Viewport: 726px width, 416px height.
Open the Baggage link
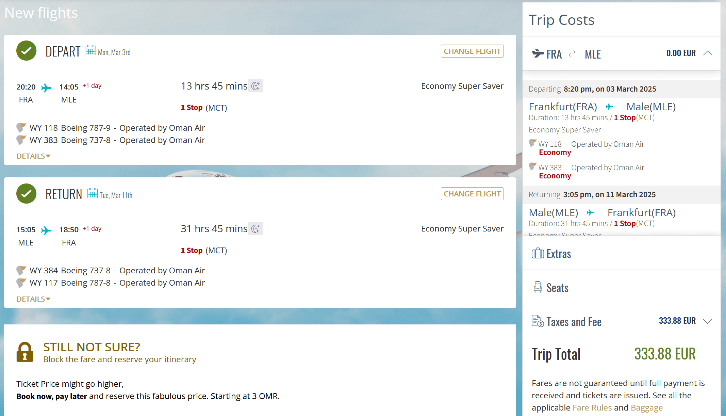(646, 408)
